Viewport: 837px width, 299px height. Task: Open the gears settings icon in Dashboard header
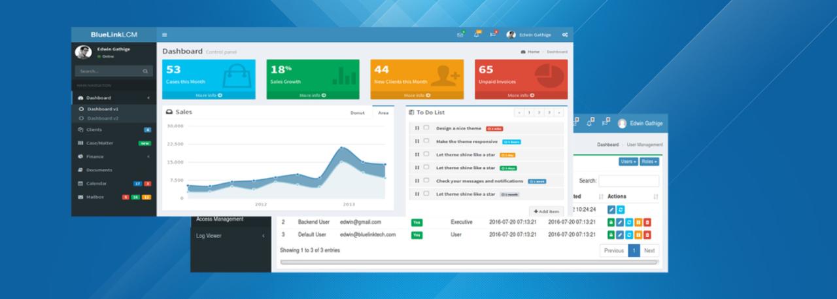click(x=565, y=35)
